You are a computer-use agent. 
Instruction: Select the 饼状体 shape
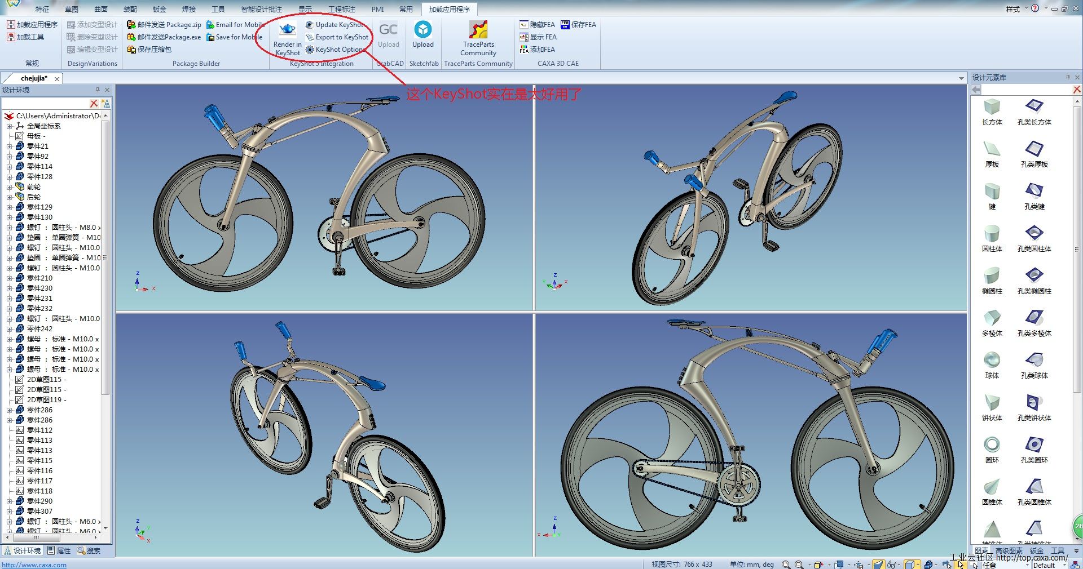point(992,407)
